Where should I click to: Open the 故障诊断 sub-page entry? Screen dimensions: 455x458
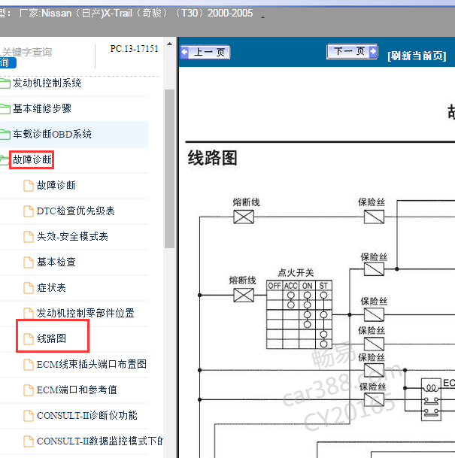tap(56, 186)
